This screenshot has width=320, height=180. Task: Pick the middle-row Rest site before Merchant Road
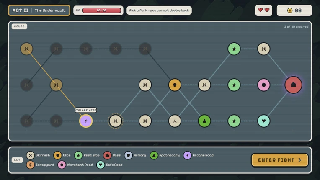click(234, 85)
